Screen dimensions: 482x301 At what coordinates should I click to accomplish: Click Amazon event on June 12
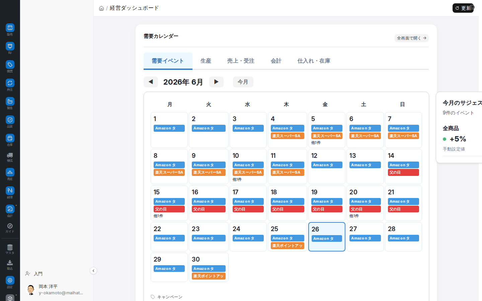pos(327,165)
